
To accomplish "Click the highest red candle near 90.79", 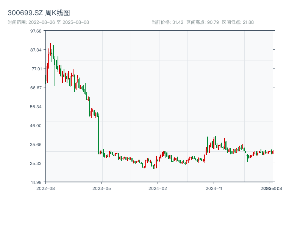I will (x=50, y=49).
